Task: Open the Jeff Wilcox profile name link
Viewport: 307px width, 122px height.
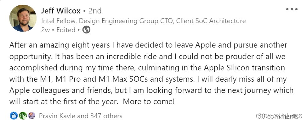Action: [61, 11]
